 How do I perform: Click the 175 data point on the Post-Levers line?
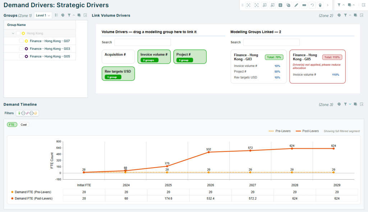[167, 166]
